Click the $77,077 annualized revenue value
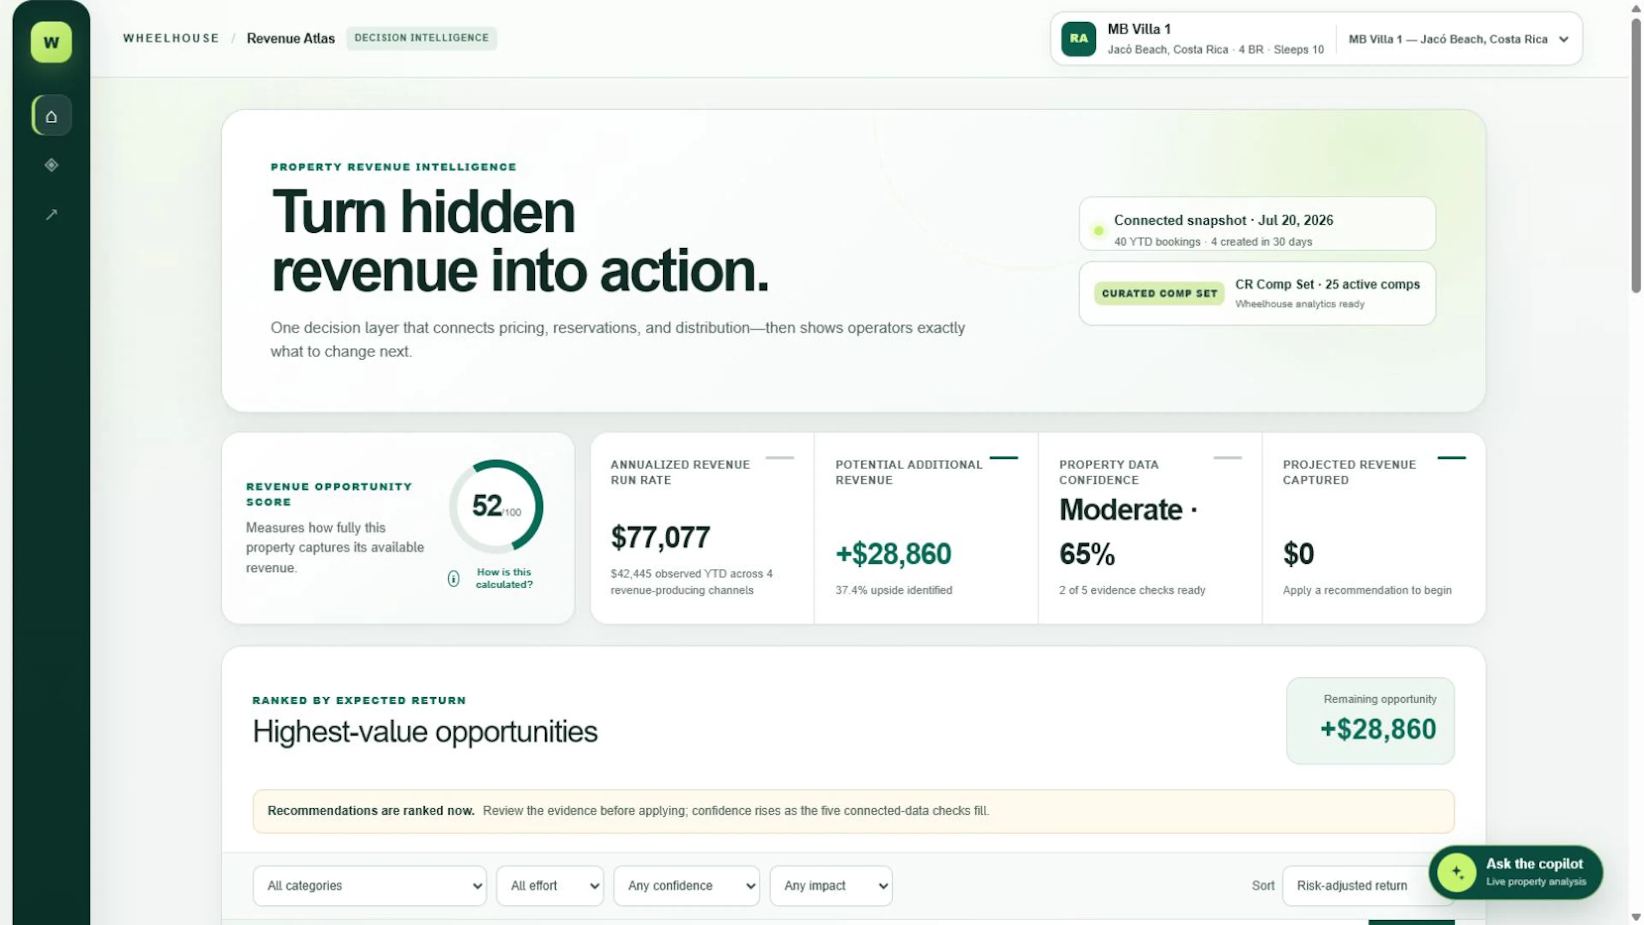 click(660, 537)
